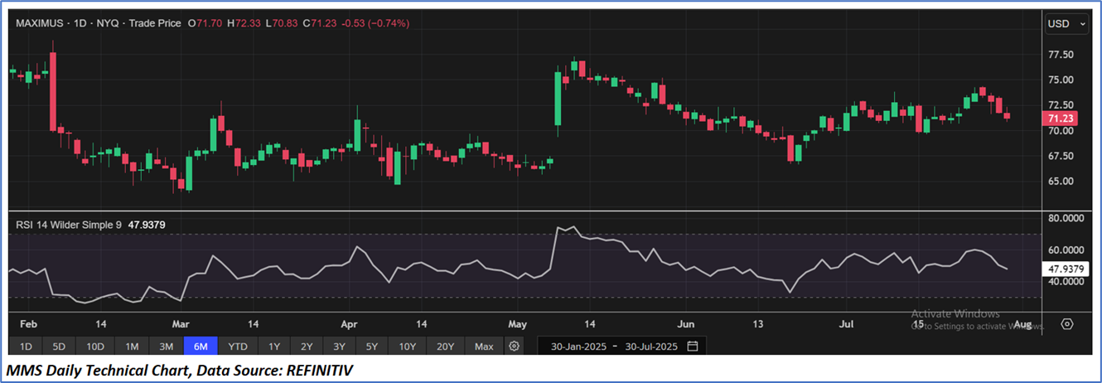Image resolution: width=1102 pixels, height=383 pixels.
Task: Switch to the 20Y range
Action: pyautogui.click(x=445, y=346)
